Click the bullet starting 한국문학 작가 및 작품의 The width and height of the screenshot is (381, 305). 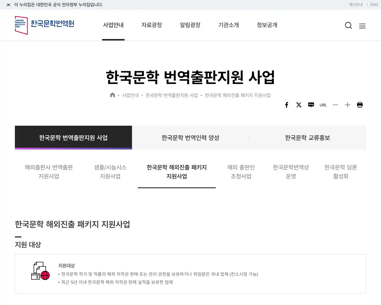pyautogui.click(x=160, y=274)
